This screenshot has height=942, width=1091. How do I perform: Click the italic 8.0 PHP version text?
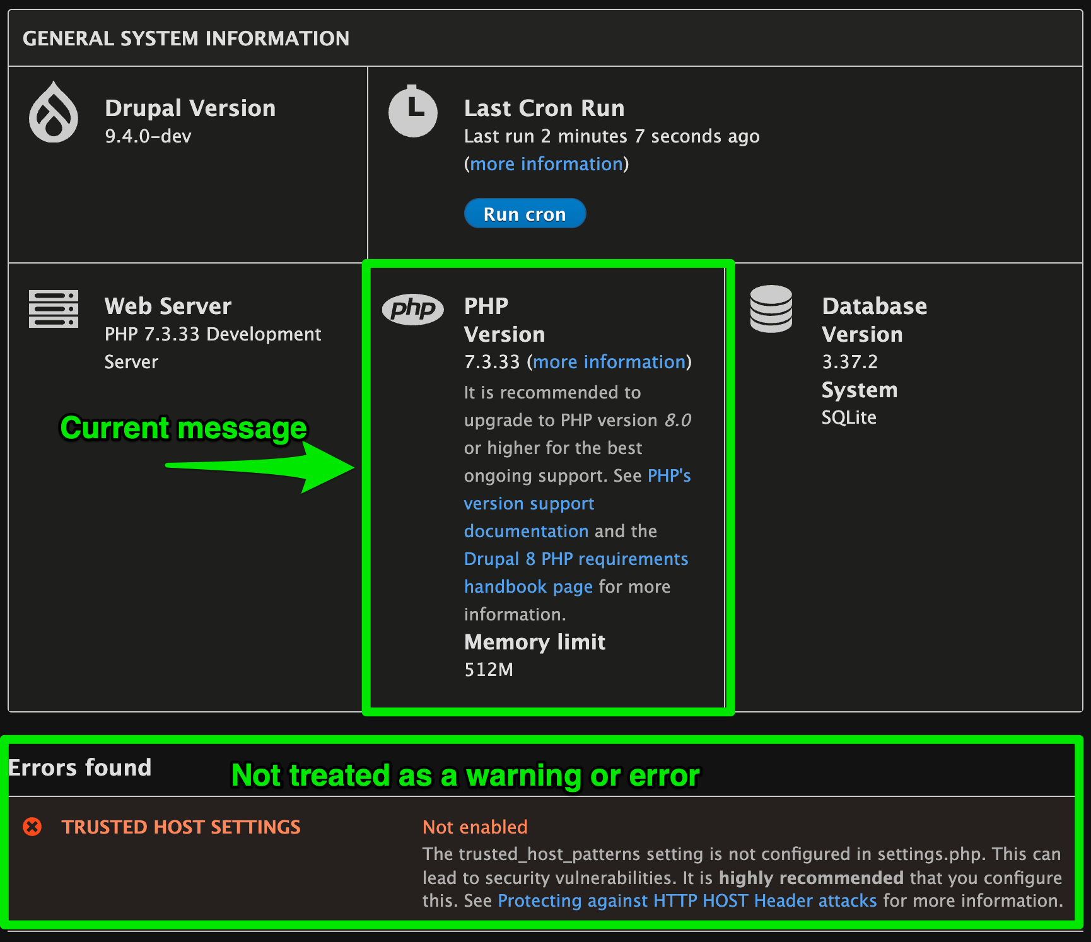(x=678, y=420)
